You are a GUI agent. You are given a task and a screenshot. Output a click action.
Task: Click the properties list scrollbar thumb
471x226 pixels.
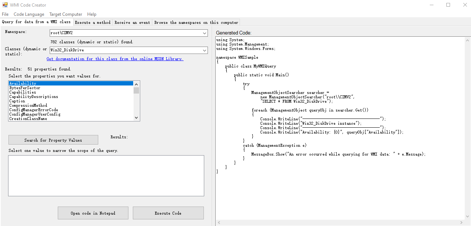click(137, 90)
